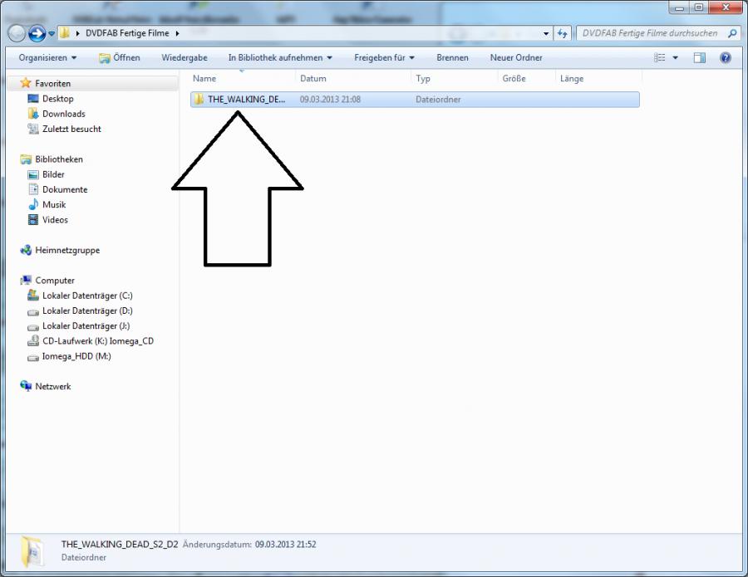The height and width of the screenshot is (577, 748).
Task: Open the Organisieren menu
Action: (x=47, y=57)
